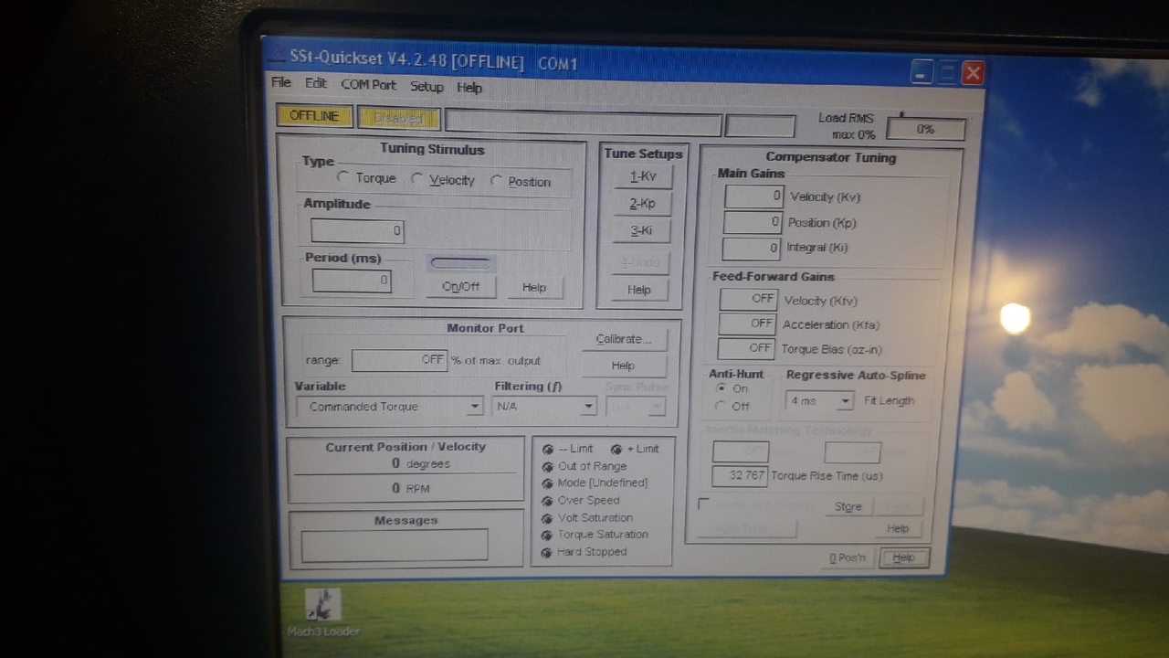Click the Store button
Image resolution: width=1169 pixels, height=658 pixels.
[848, 506]
